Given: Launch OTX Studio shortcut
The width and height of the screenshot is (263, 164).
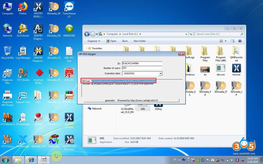Looking at the screenshot, I should point(23,75).
